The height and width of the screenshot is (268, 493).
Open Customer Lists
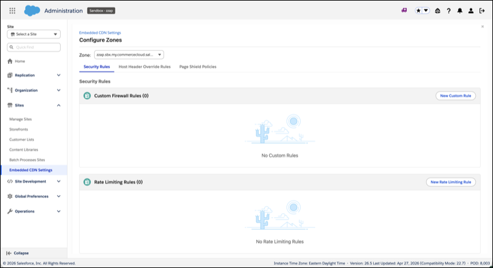pyautogui.click(x=22, y=140)
